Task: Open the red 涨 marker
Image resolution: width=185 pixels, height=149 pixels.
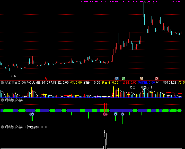Action: click(x=157, y=78)
